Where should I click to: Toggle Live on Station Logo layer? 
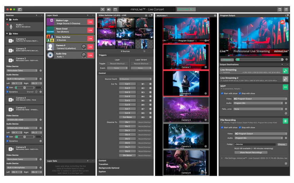click(90, 22)
